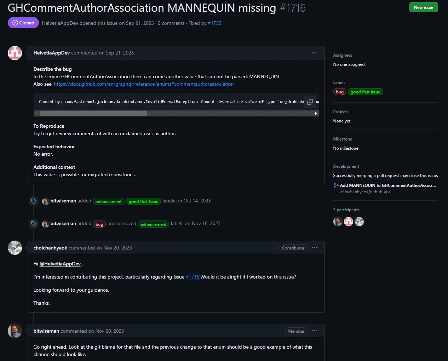Screen dimensions: 448x361
Task: Open bitwiseman profile from the Oct 14 event
Action: click(x=63, y=201)
